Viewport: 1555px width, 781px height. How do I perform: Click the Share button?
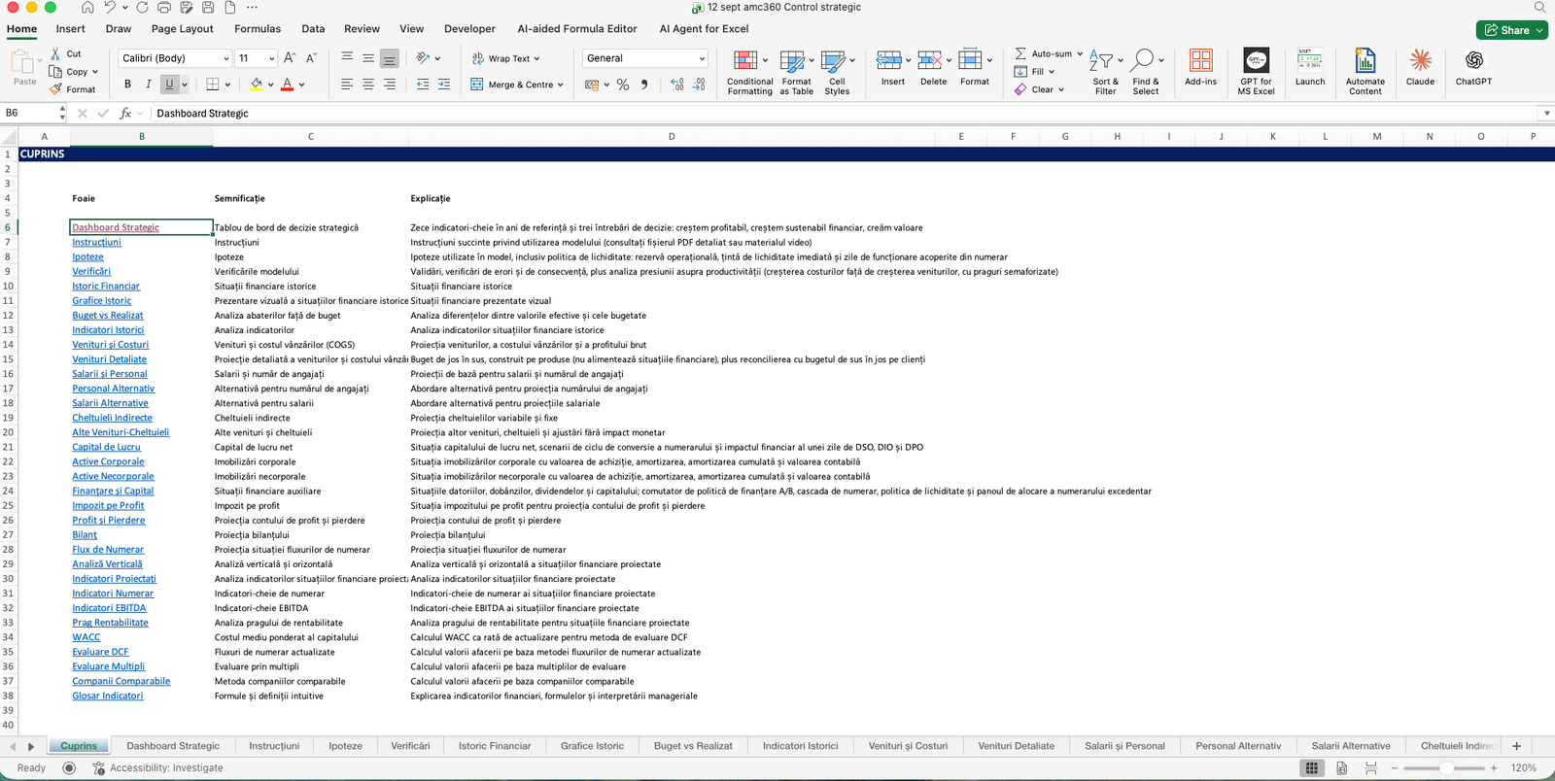click(1512, 30)
